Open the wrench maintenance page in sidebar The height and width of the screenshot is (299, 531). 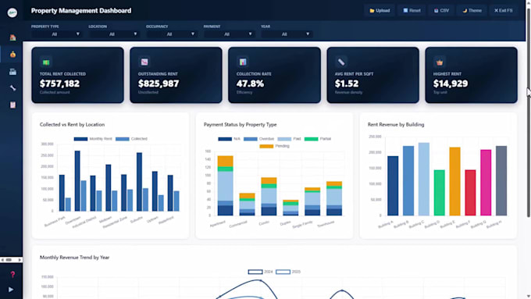point(12,88)
